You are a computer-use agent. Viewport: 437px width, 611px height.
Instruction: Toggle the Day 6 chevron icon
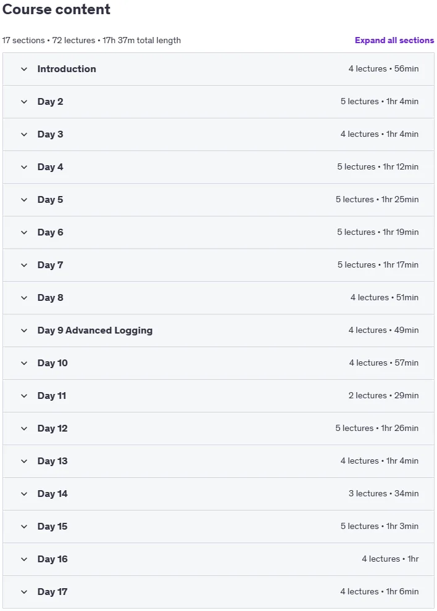tap(24, 232)
